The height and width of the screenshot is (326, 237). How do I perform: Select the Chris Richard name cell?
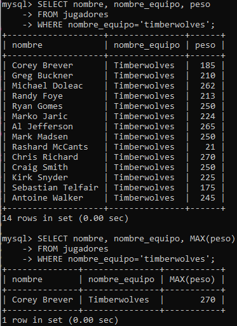click(x=45, y=157)
